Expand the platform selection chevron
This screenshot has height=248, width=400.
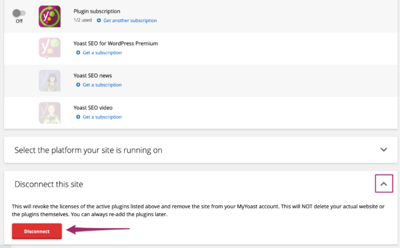point(384,150)
